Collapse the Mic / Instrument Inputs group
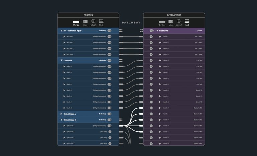Viewport: 257px width, 156px height. pyautogui.click(x=61, y=31)
